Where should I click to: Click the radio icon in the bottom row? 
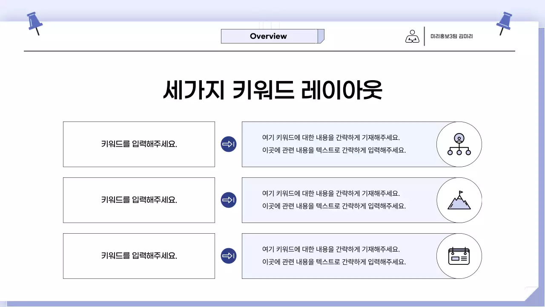coord(459,256)
